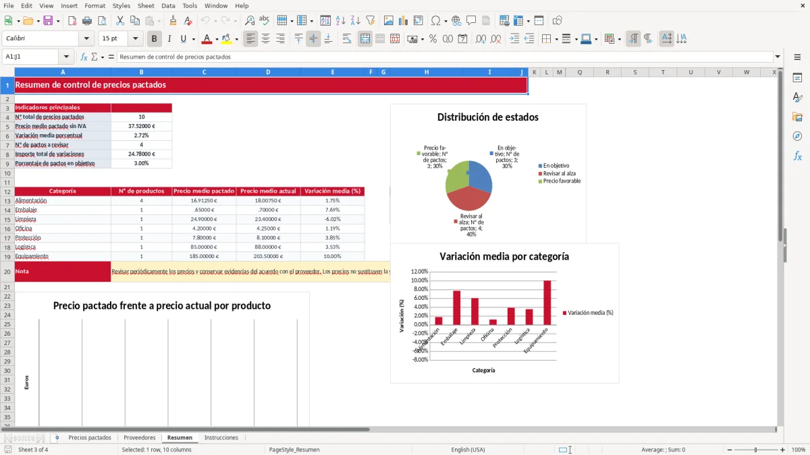Open Find and Replace

click(x=250, y=21)
